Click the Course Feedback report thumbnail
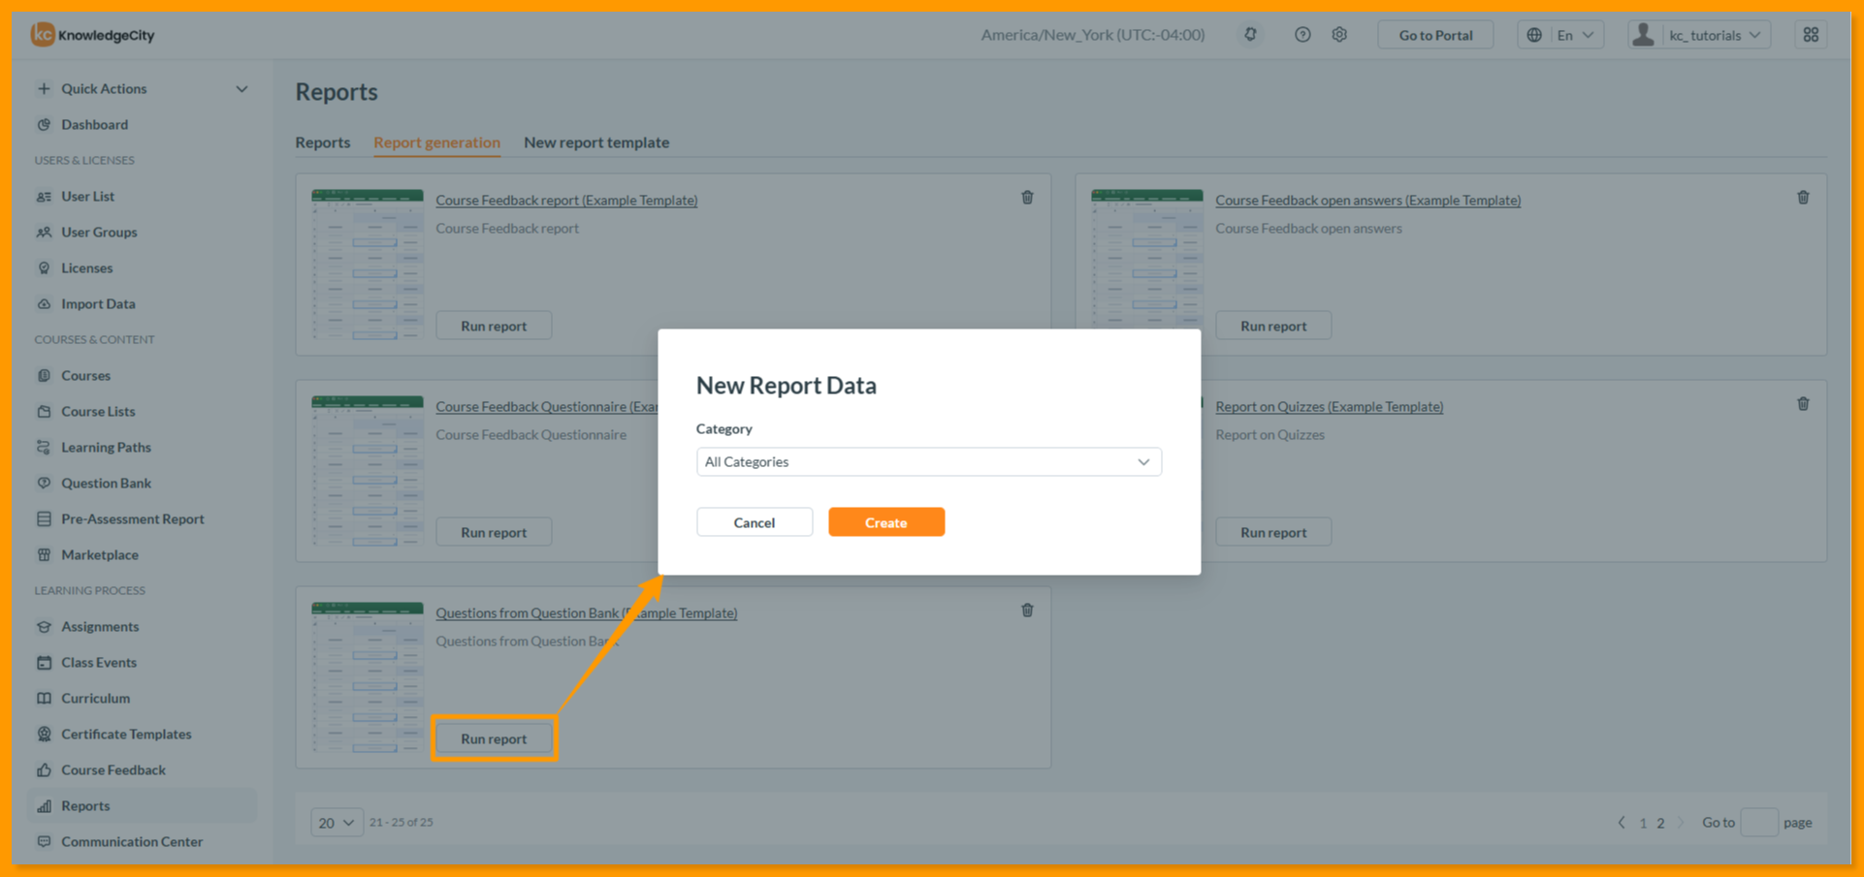 [368, 265]
